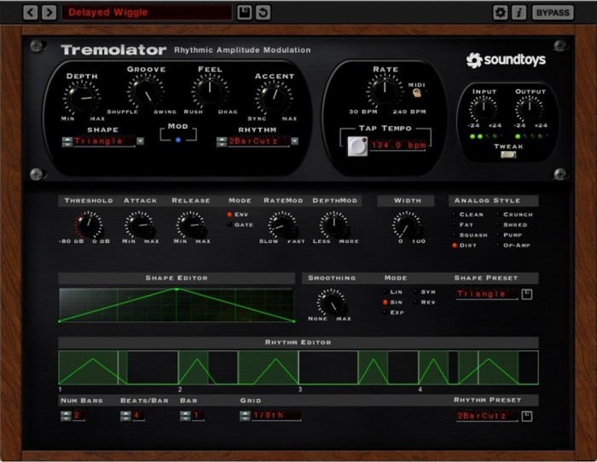The width and height of the screenshot is (597, 462).
Task: Click the Delayed Wiggle preset name field
Action: click(x=147, y=12)
